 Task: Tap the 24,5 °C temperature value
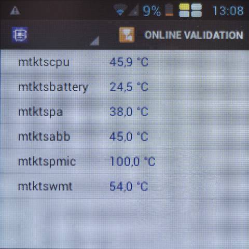[129, 87]
